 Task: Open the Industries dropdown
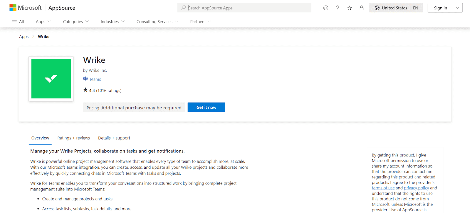pyautogui.click(x=113, y=22)
